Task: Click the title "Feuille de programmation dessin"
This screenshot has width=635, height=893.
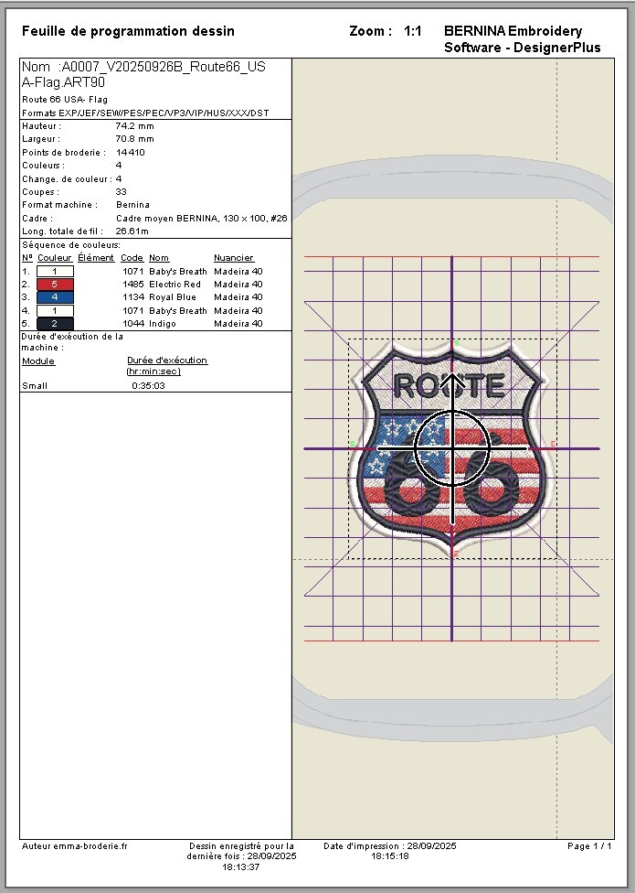Action: pyautogui.click(x=128, y=31)
